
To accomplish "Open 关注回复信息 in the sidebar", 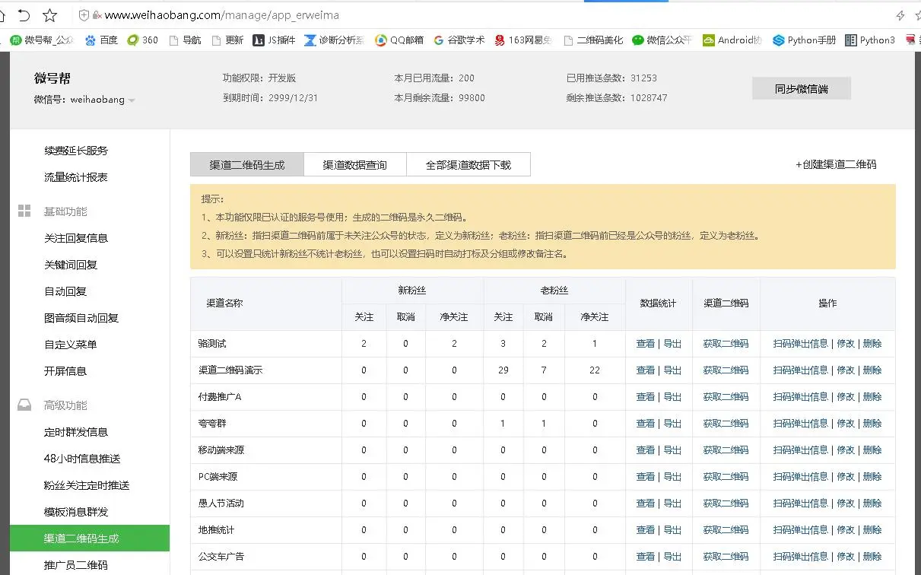I will 76,238.
